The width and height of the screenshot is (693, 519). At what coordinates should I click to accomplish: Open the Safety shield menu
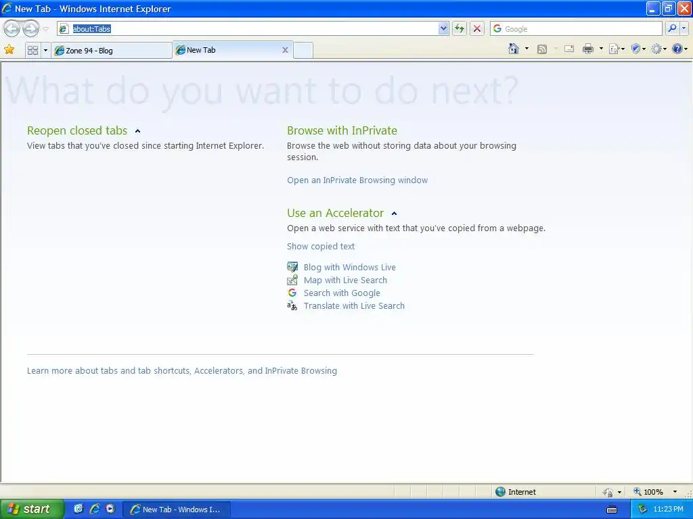tap(638, 49)
